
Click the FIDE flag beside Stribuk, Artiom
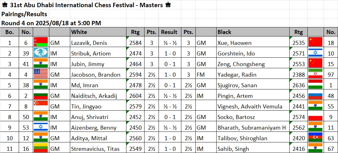pyautogui.click(x=41, y=53)
